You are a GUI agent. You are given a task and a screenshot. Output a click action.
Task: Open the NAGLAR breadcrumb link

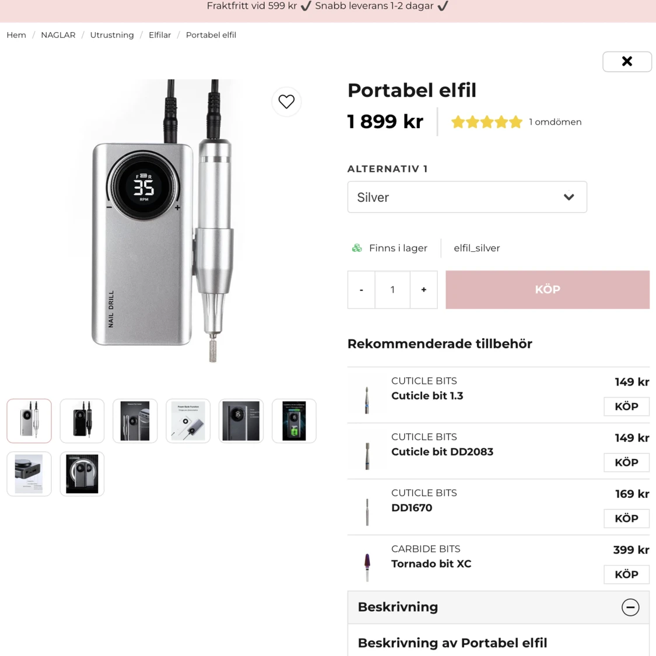point(58,35)
